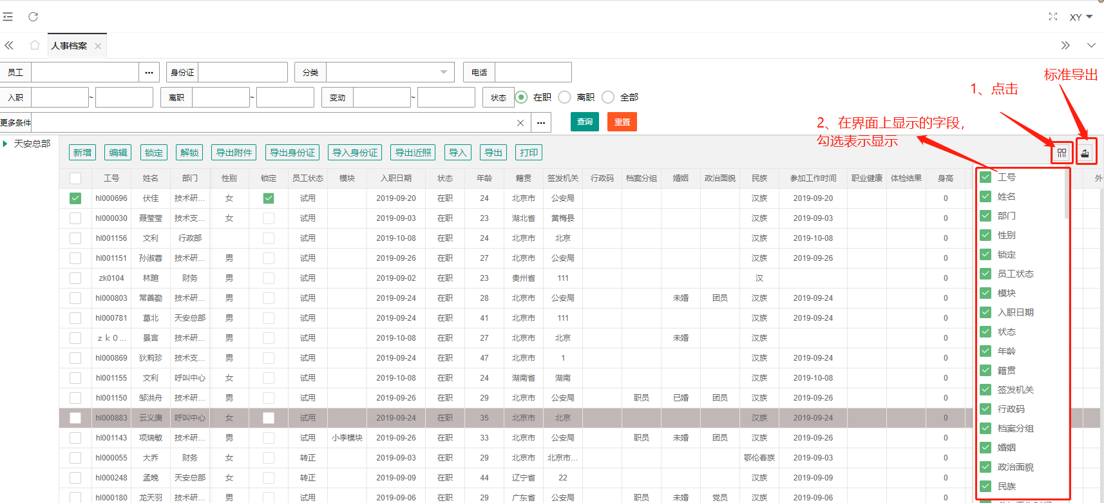This screenshot has height=503, width=1104.
Task: Open the XY user dropdown menu
Action: pos(1081,17)
